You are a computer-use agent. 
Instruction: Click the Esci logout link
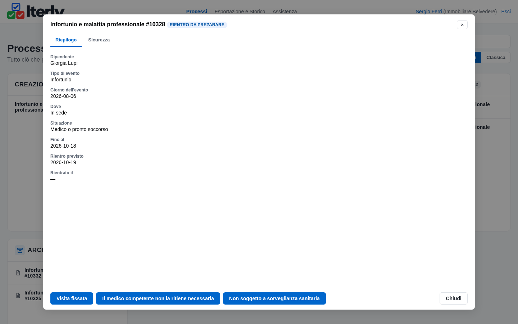coord(506,12)
